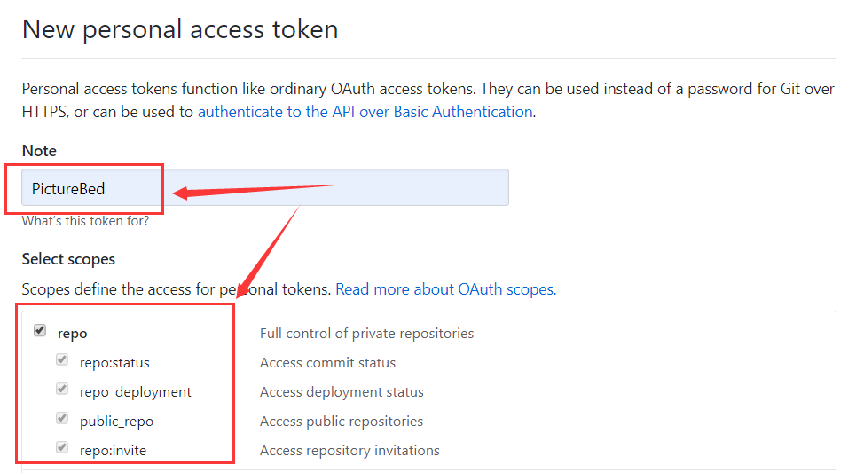
Task: Toggle the public_repo checkbox
Action: coord(62,418)
